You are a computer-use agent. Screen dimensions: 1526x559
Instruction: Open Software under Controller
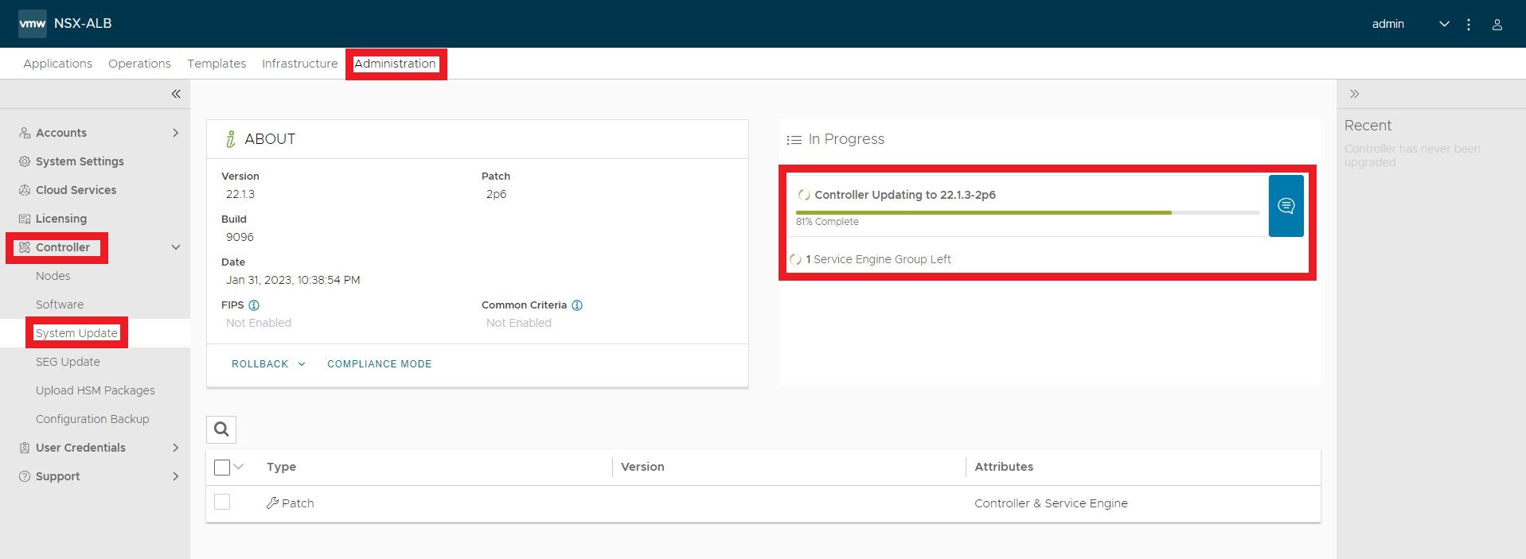tap(60, 305)
